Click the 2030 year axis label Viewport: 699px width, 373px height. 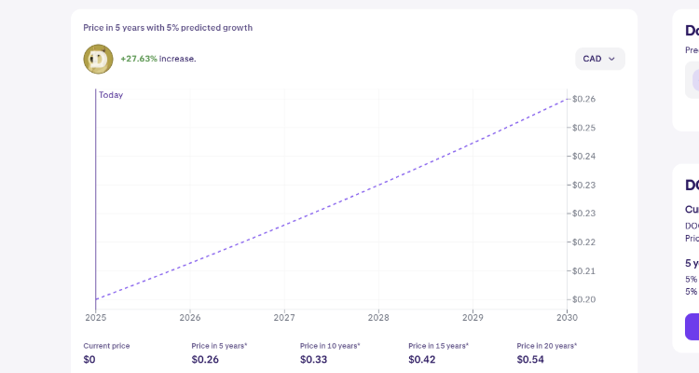pos(566,317)
